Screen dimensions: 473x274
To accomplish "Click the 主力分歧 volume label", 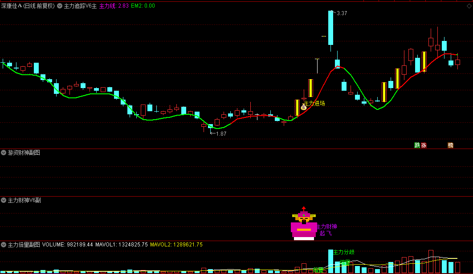I will click(x=343, y=252).
